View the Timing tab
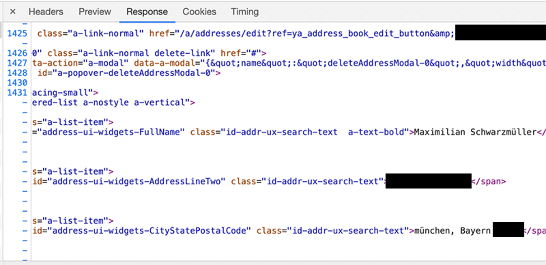Viewport: 546px width, 265px height. (244, 12)
